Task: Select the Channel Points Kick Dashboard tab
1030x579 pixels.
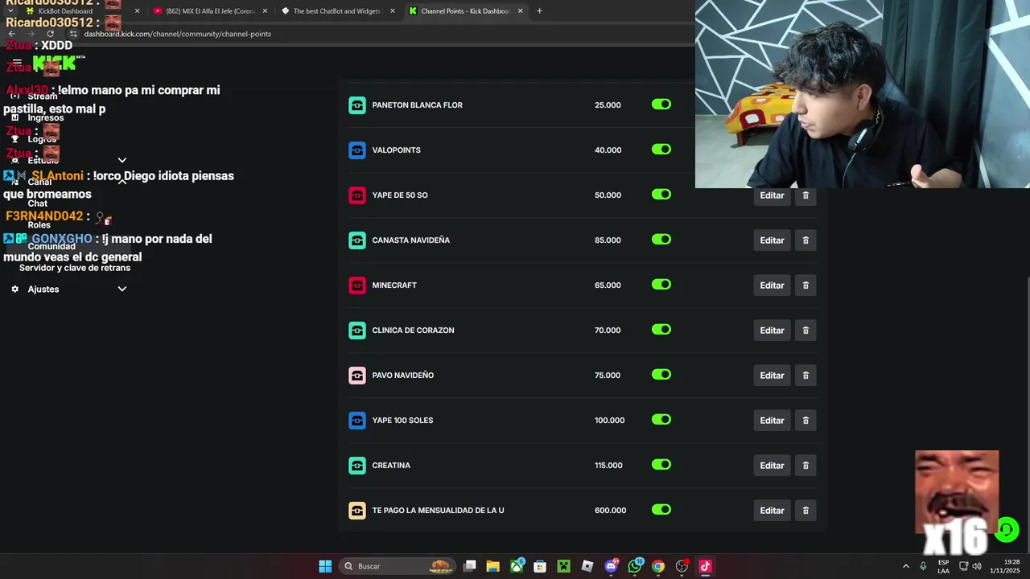Action: 466,11
